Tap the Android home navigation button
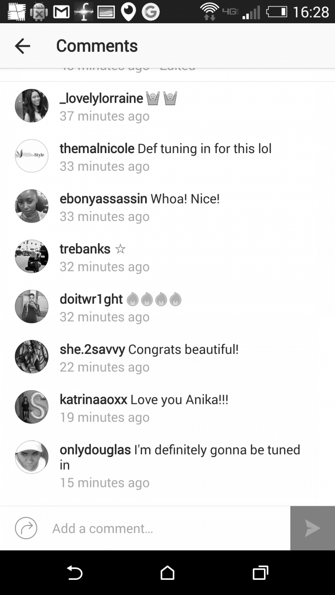Image resolution: width=335 pixels, height=595 pixels. point(167,573)
